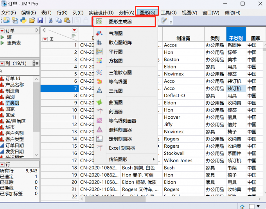
Task: Click the 书架 subcategory cell
Action: click(236, 168)
